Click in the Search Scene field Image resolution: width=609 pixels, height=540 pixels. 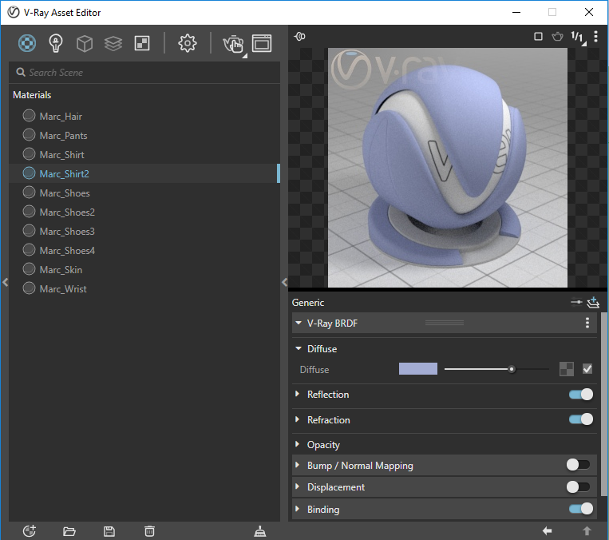coord(144,73)
